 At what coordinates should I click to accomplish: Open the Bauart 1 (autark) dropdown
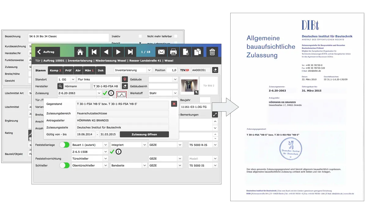coord(90,145)
